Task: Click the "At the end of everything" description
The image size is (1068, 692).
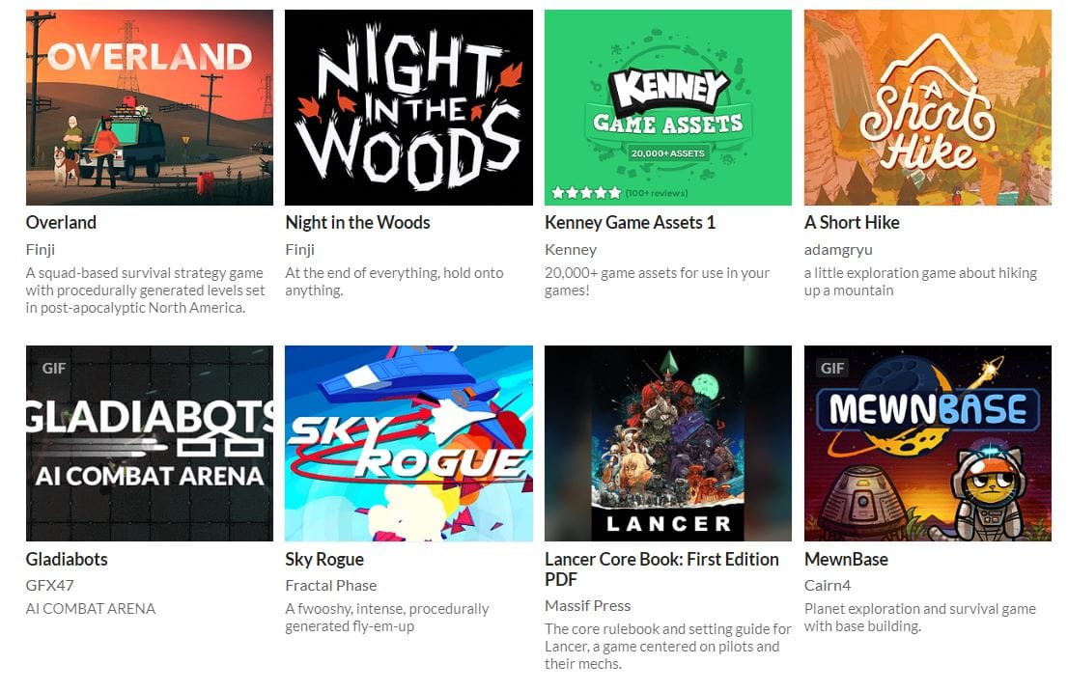Action: point(394,282)
